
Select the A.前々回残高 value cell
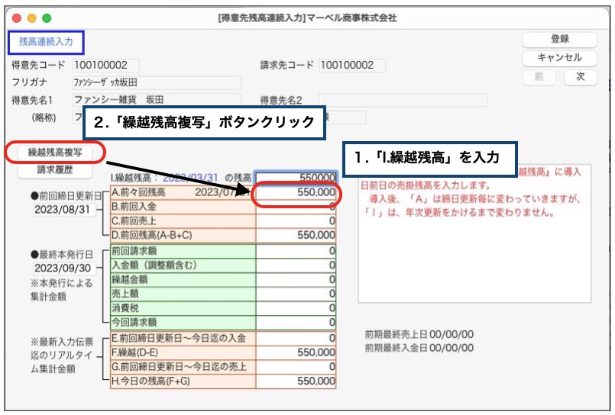click(x=296, y=193)
